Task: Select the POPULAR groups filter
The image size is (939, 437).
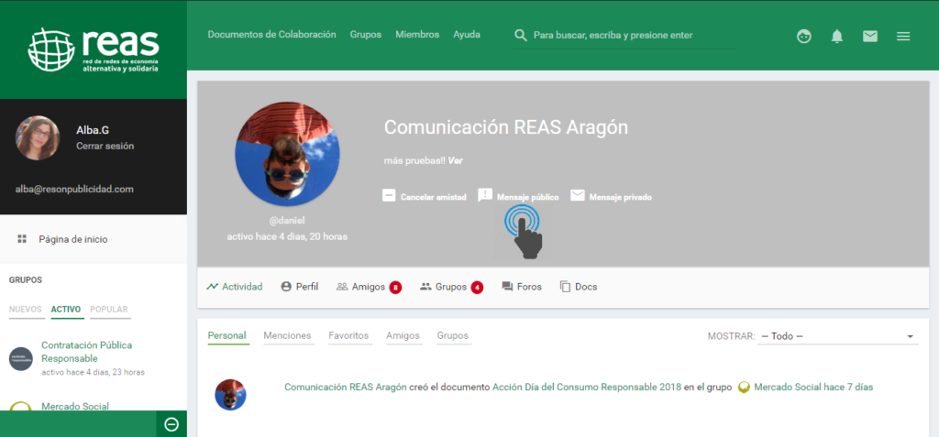Action: click(109, 310)
